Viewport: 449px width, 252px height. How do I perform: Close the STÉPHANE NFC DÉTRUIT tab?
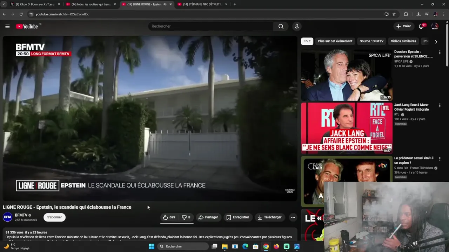(226, 4)
